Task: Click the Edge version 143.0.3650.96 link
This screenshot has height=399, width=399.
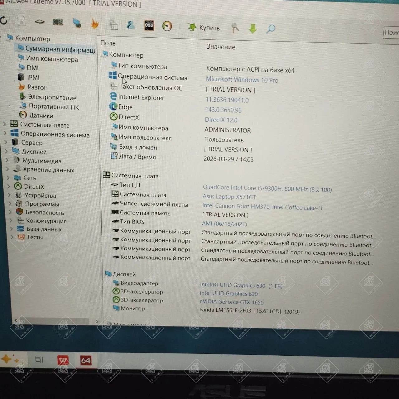Action: (x=223, y=110)
